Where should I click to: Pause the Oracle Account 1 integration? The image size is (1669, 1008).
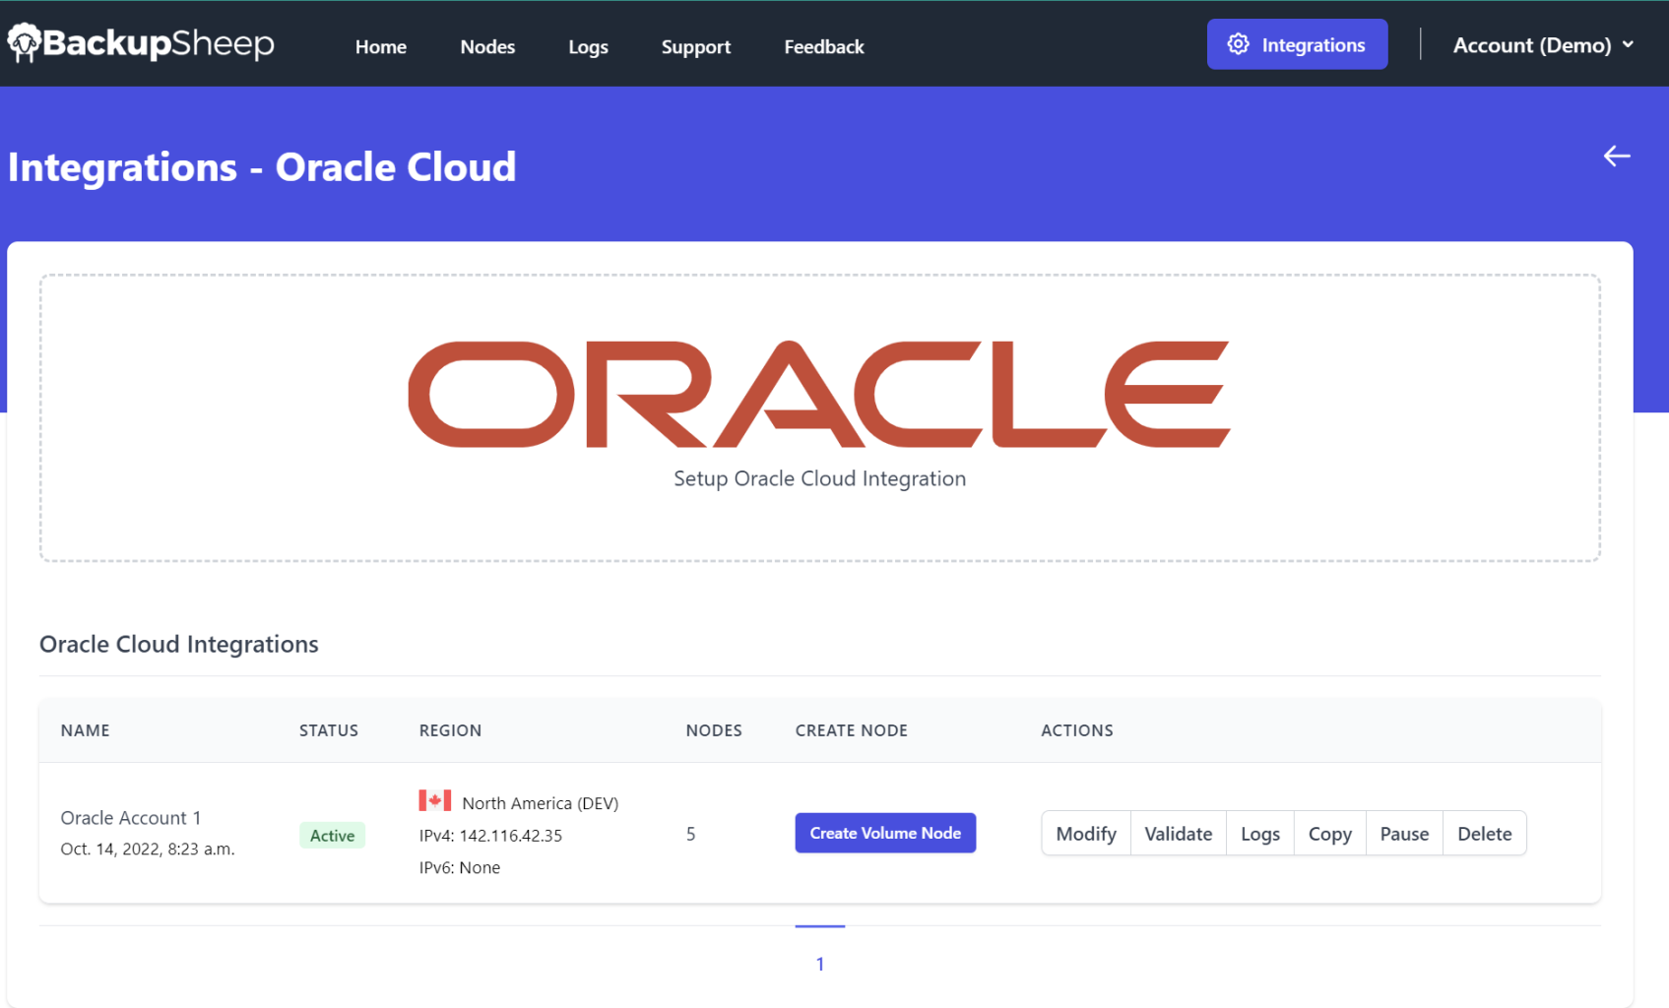point(1404,834)
